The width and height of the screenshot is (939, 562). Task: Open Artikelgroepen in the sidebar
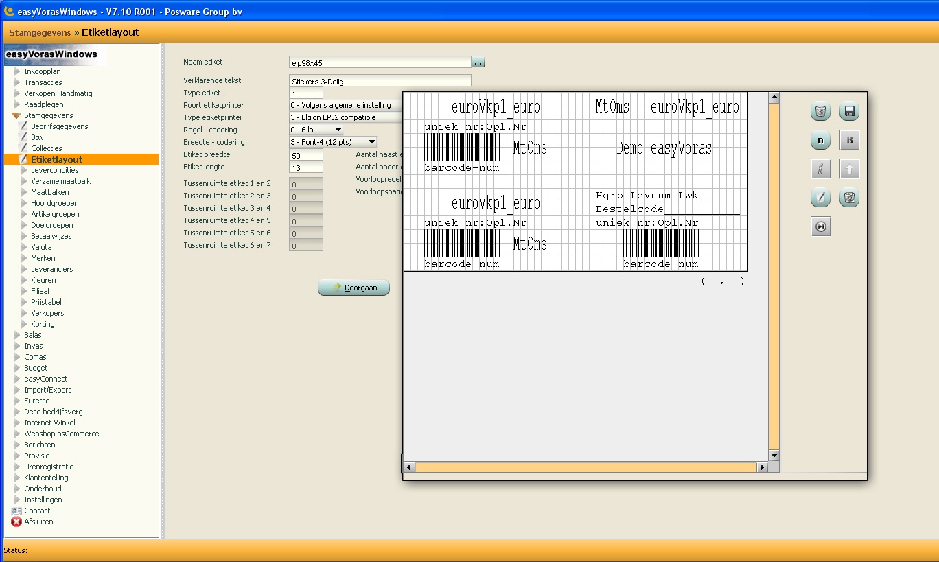pos(55,214)
